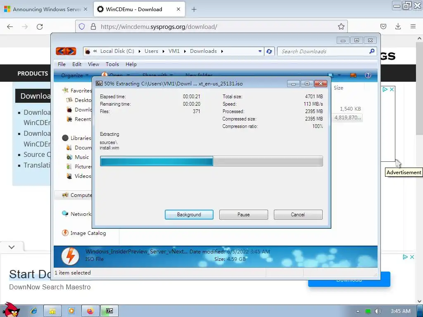
Task: Switch to 7-Zip taskbar button
Action: coord(109,311)
